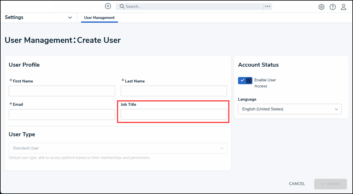Click the plus quick-create icon
Screen dimensions: 353x194
click(x=108, y=6)
